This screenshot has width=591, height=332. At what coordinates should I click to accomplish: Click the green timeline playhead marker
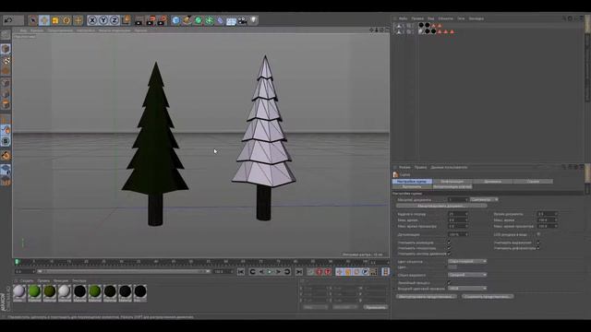(17, 262)
